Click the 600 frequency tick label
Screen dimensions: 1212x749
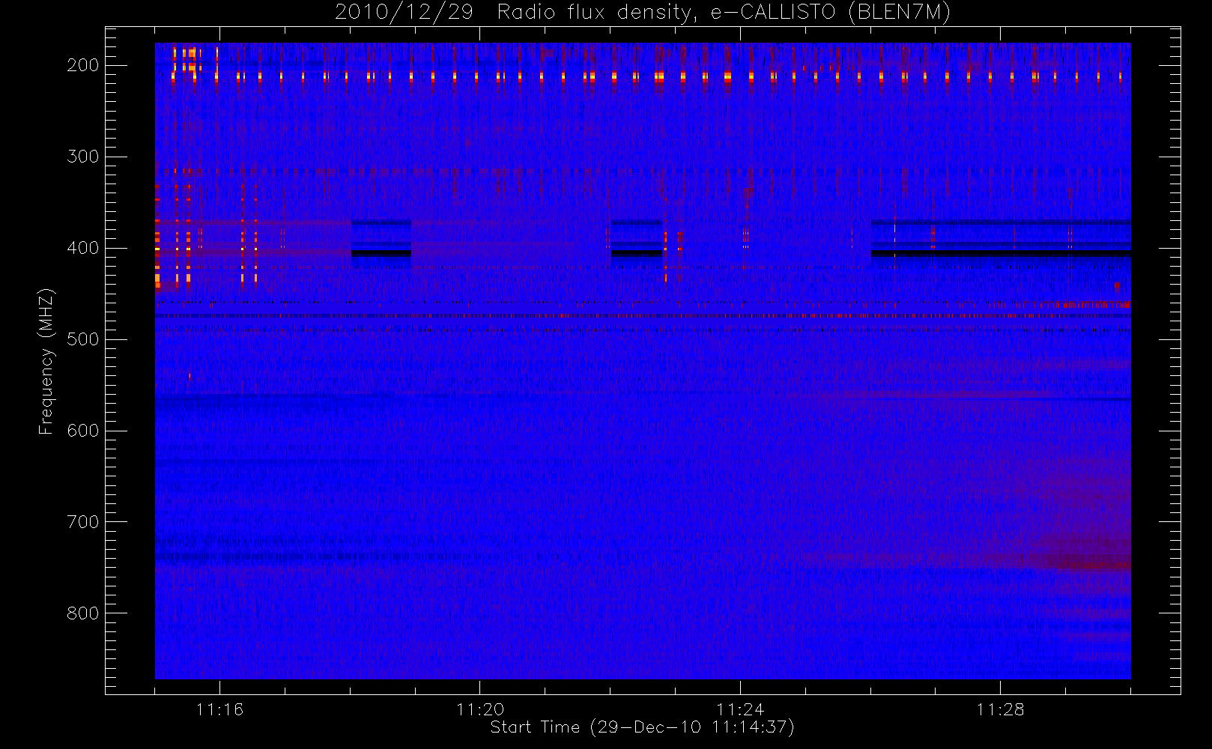click(x=83, y=431)
